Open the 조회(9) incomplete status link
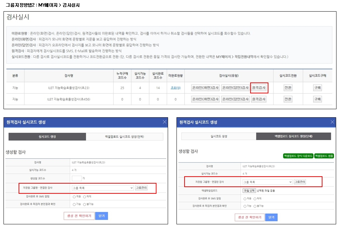 (175, 88)
